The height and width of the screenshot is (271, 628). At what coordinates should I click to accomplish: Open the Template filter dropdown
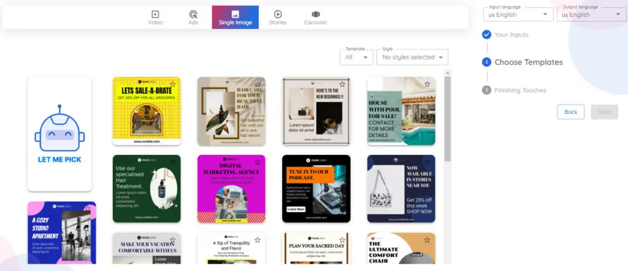click(x=356, y=57)
